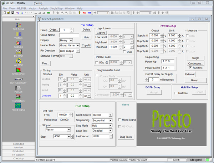Open the HILEVEL menu
Image resolution: width=214 pixels, height=163 pixels.
tap(22, 9)
